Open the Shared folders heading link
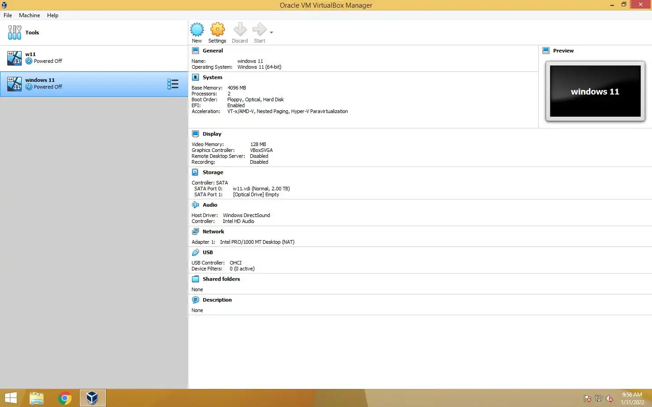652x407 pixels. [x=221, y=279]
